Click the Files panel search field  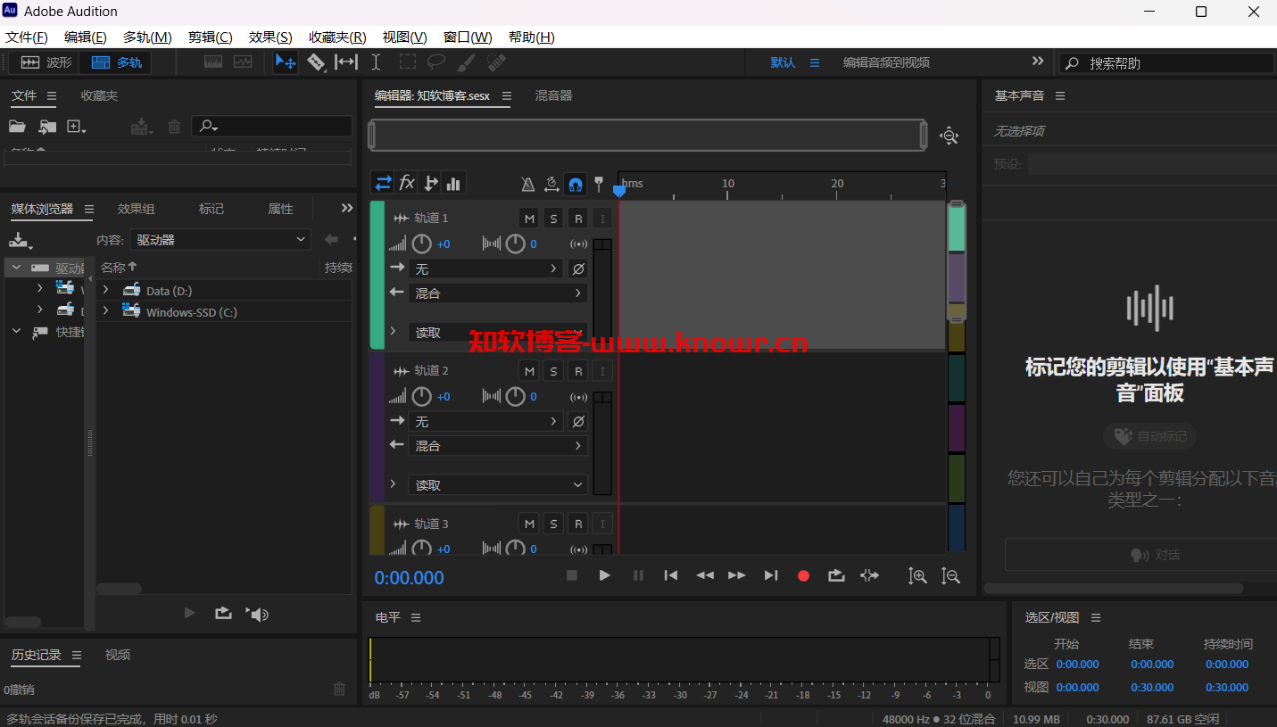pyautogui.click(x=271, y=127)
